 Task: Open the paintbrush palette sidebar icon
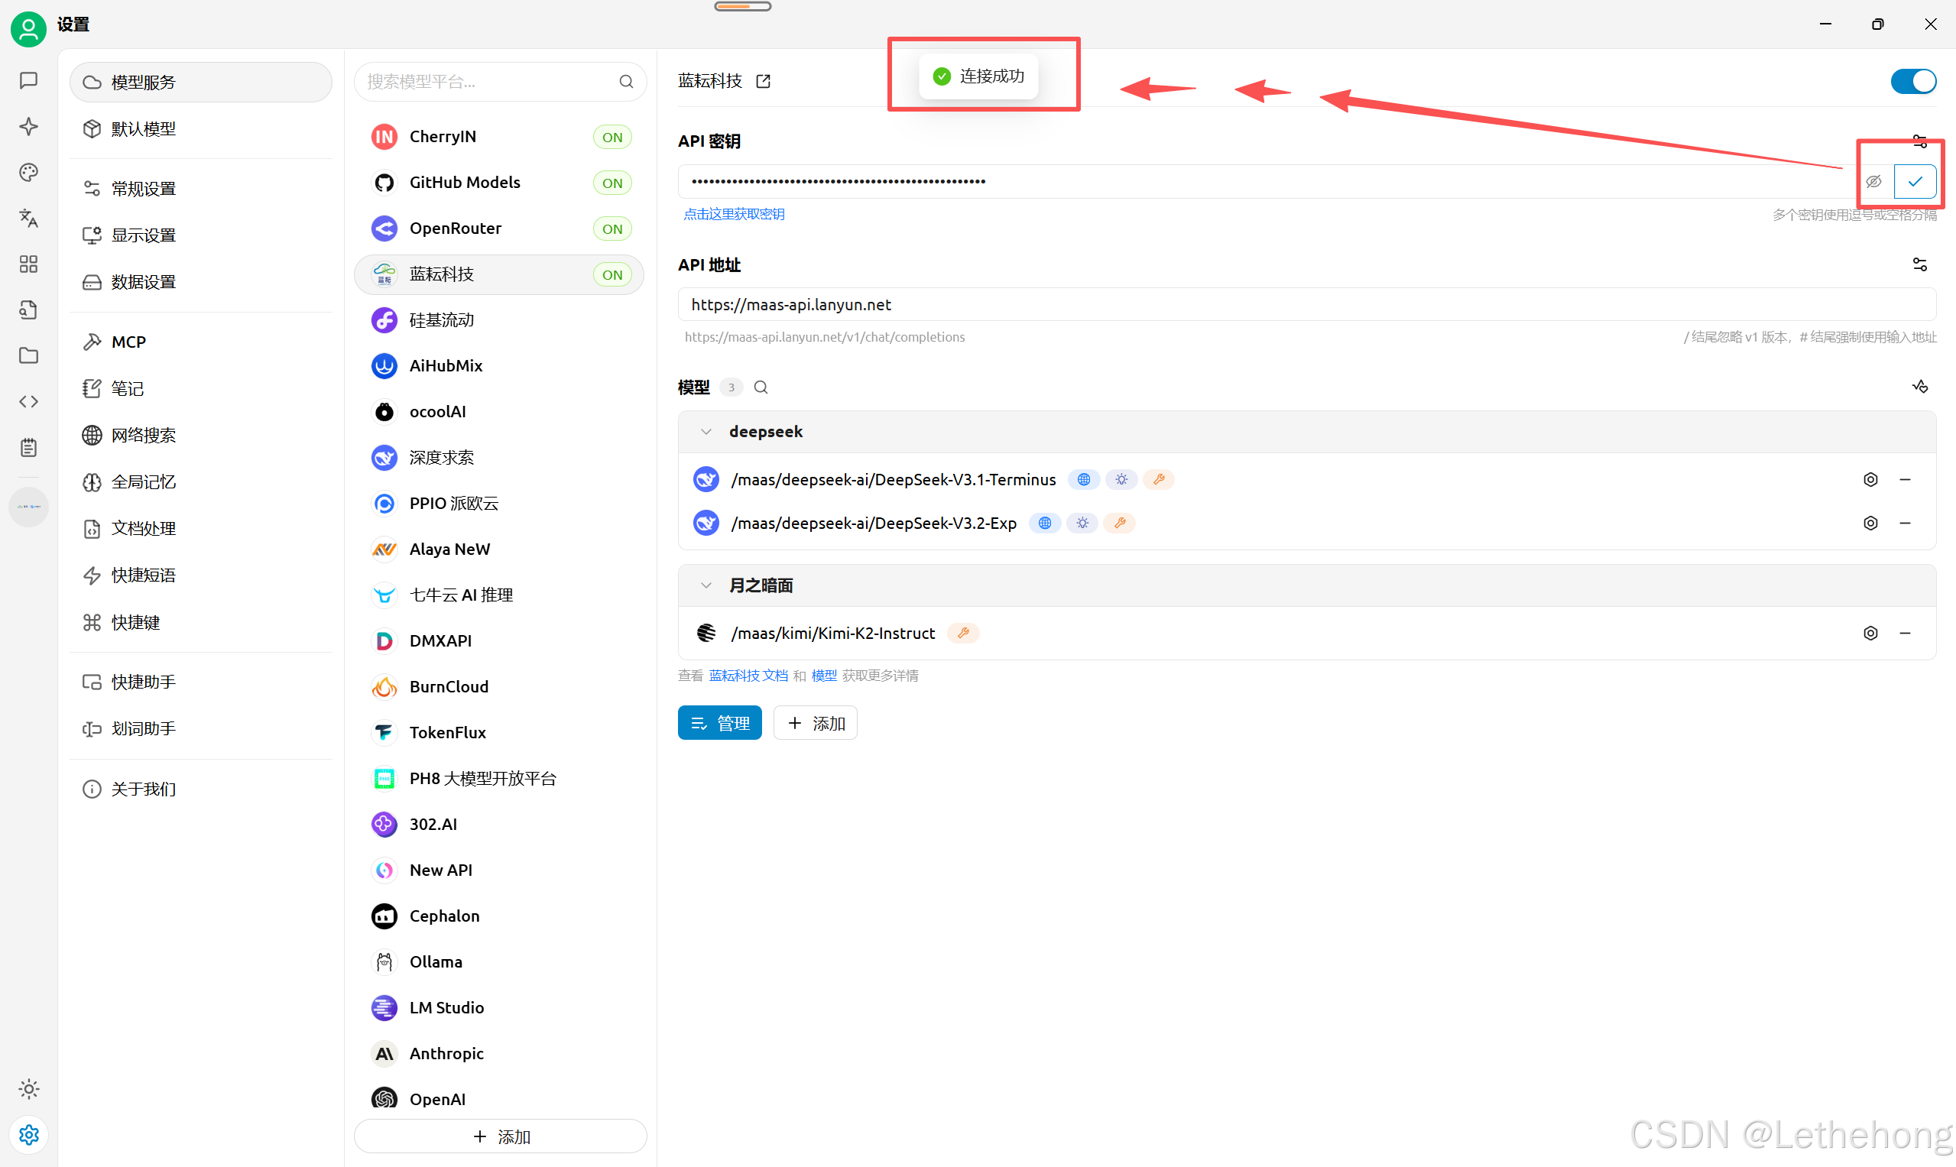(28, 172)
